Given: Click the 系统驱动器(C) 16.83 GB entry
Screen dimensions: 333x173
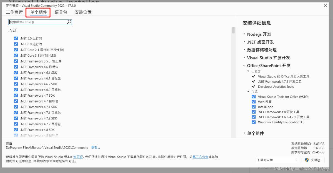Looking at the screenshot, I should (x=308, y=144).
